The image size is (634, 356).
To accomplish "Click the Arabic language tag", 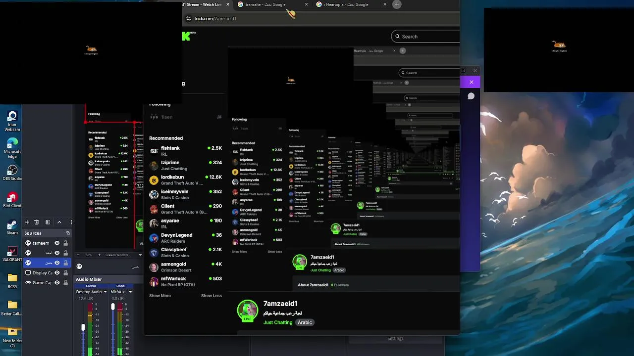I will [x=305, y=322].
